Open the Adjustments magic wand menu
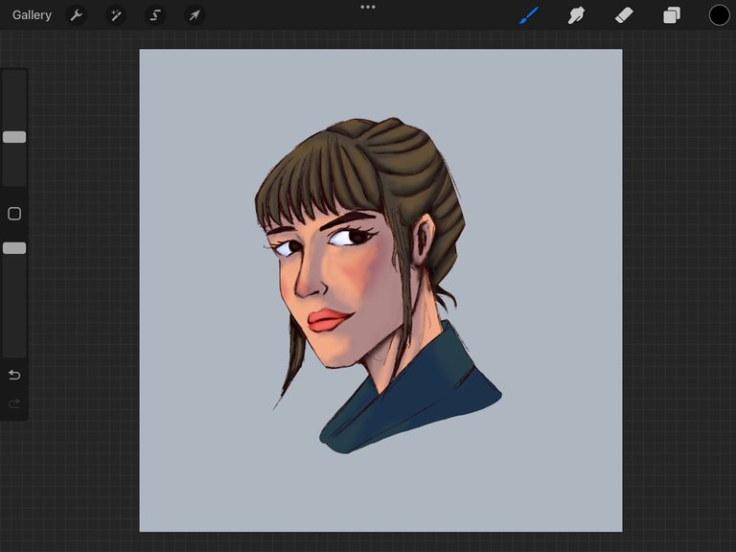Viewport: 736px width, 552px height. [115, 15]
